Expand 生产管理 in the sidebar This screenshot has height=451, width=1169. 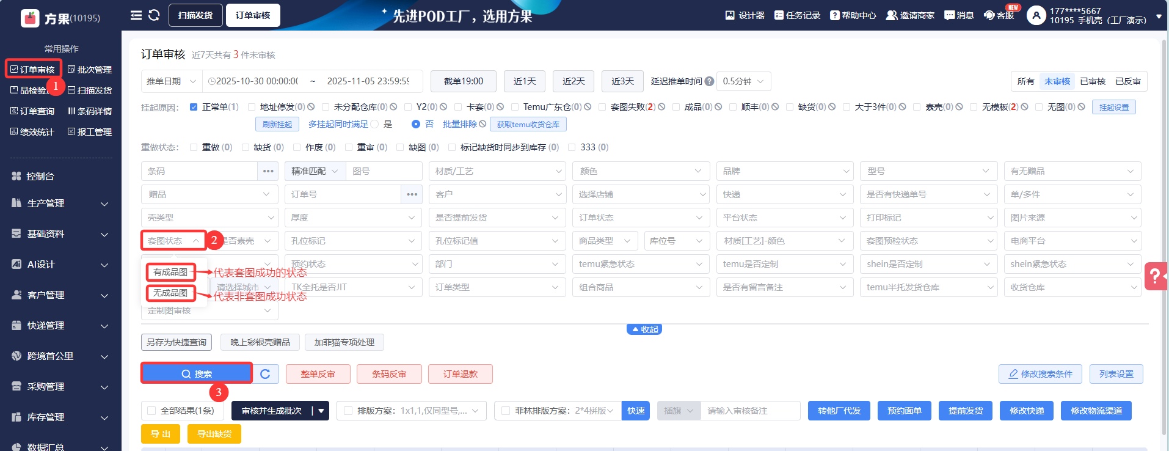tap(60, 204)
